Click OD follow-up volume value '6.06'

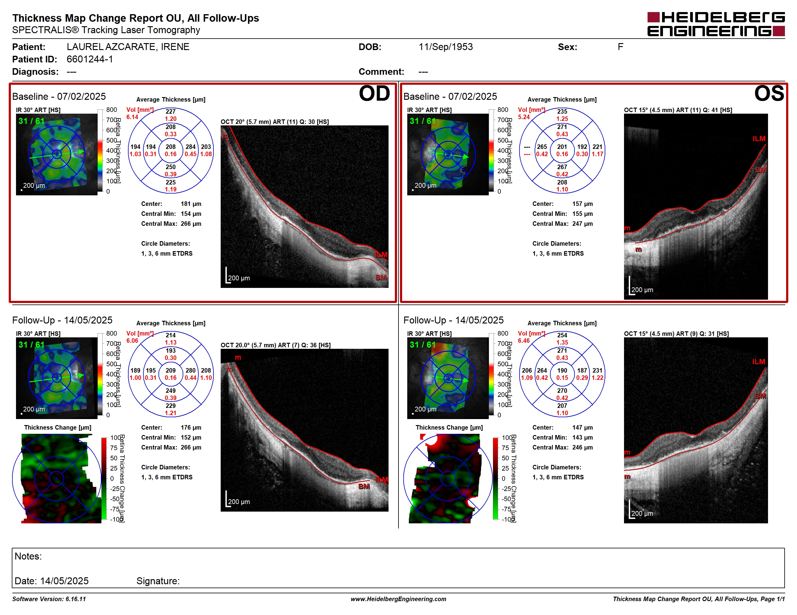click(x=132, y=341)
